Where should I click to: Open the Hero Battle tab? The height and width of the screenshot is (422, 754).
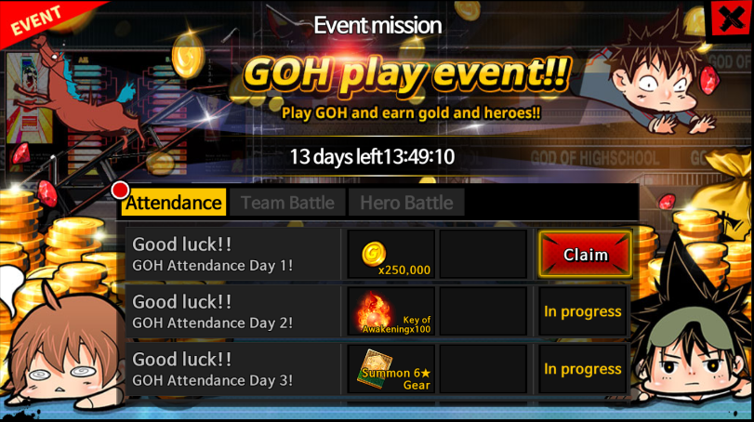[406, 203]
